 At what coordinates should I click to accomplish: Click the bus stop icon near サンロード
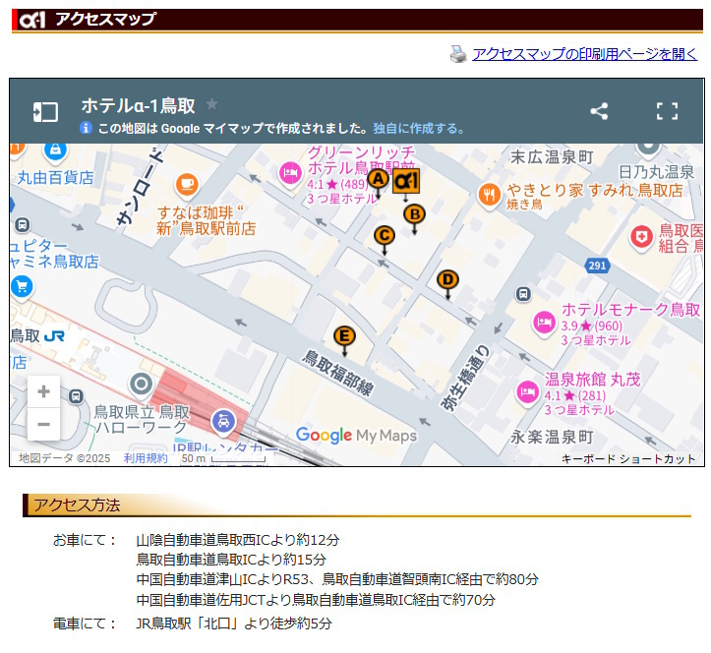(x=23, y=224)
